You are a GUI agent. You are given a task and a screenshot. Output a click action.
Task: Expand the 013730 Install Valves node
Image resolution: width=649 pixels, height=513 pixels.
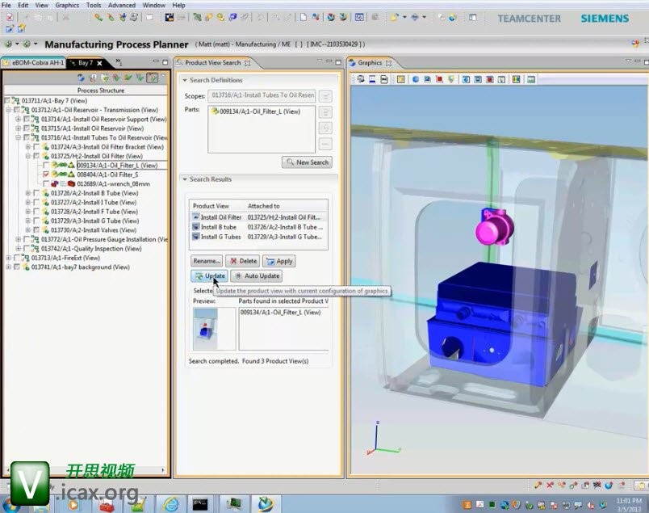point(28,230)
